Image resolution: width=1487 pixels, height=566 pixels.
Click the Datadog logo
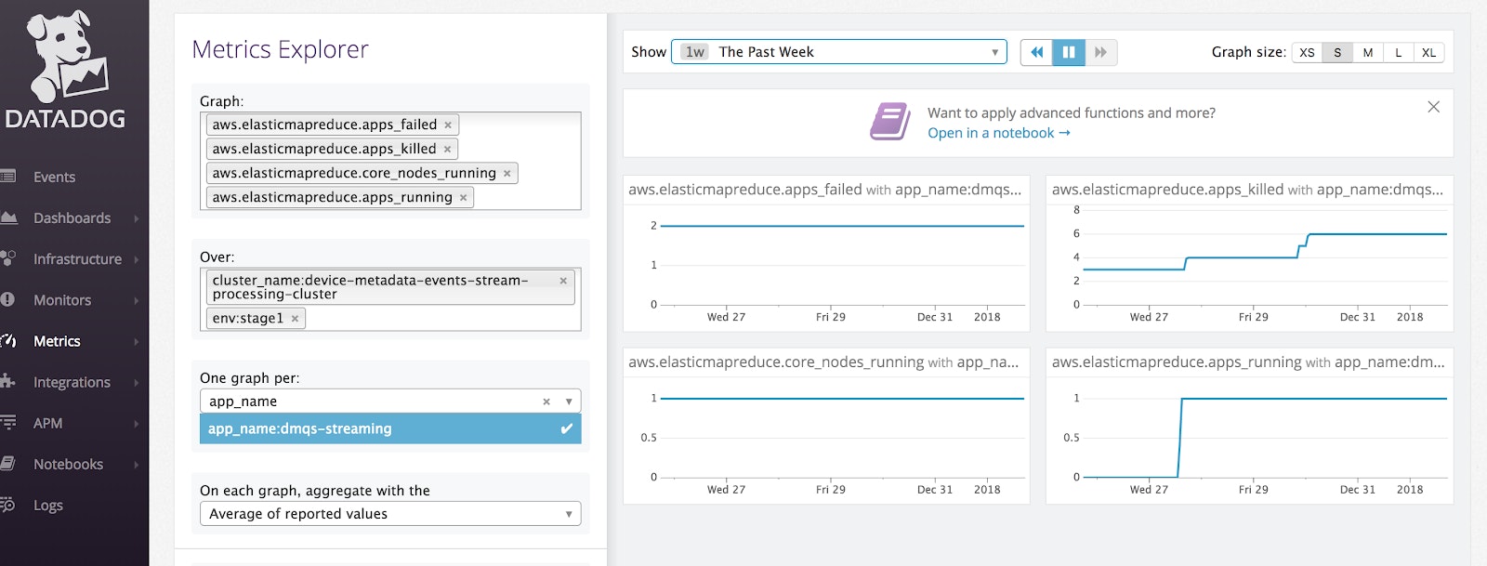pyautogui.click(x=65, y=71)
